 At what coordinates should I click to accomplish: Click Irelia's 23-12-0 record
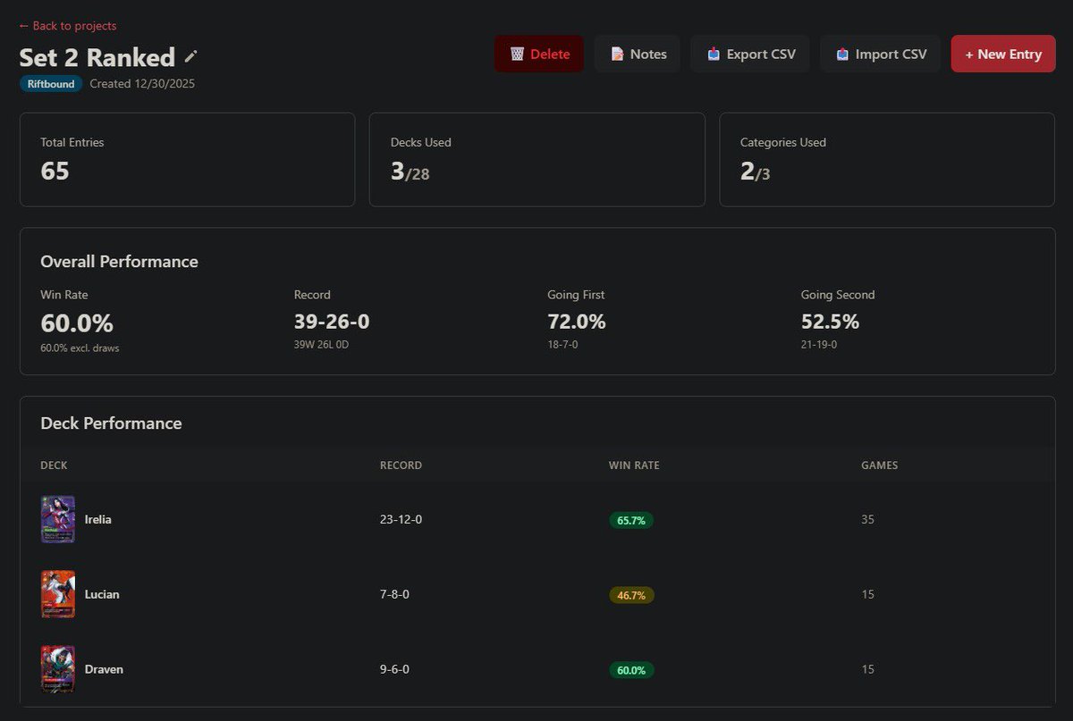(x=401, y=519)
